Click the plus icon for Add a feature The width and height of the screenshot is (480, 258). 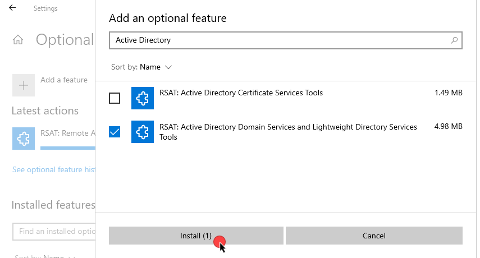23,85
